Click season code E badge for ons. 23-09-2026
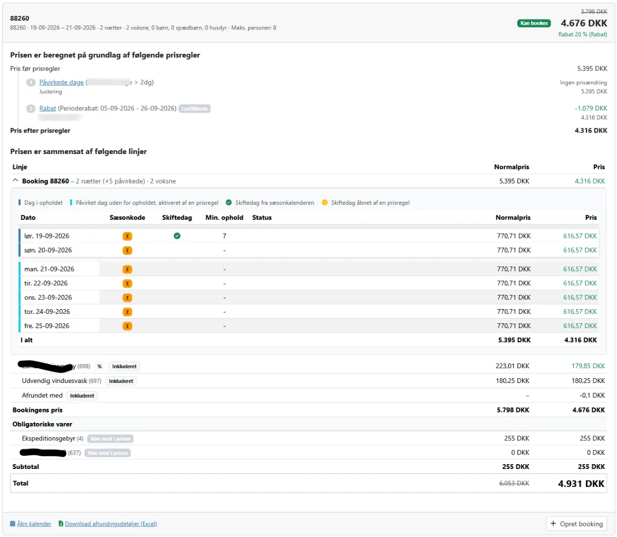Viewport: 617px width, 537px height. [x=127, y=298]
